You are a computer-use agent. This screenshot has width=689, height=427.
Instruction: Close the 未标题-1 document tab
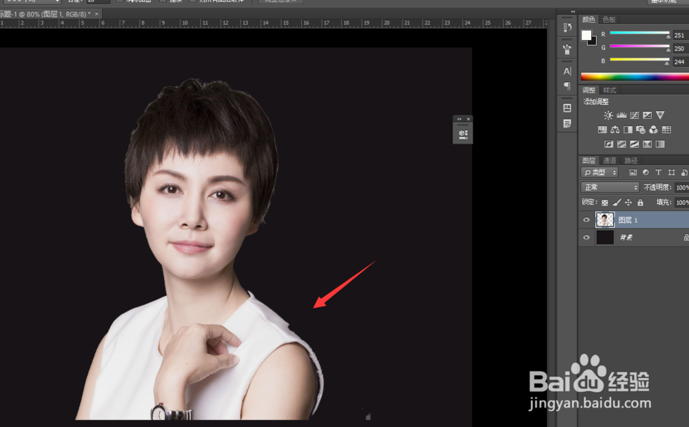[96, 14]
